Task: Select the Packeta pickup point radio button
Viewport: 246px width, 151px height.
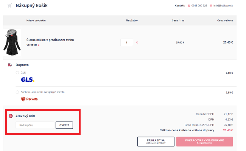Action: point(17,92)
